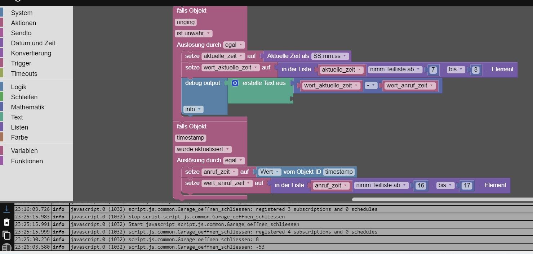Click 'registered 3 subscriptions' log message
Image resolution: width=533 pixels, height=254 pixels.
[x=224, y=209]
